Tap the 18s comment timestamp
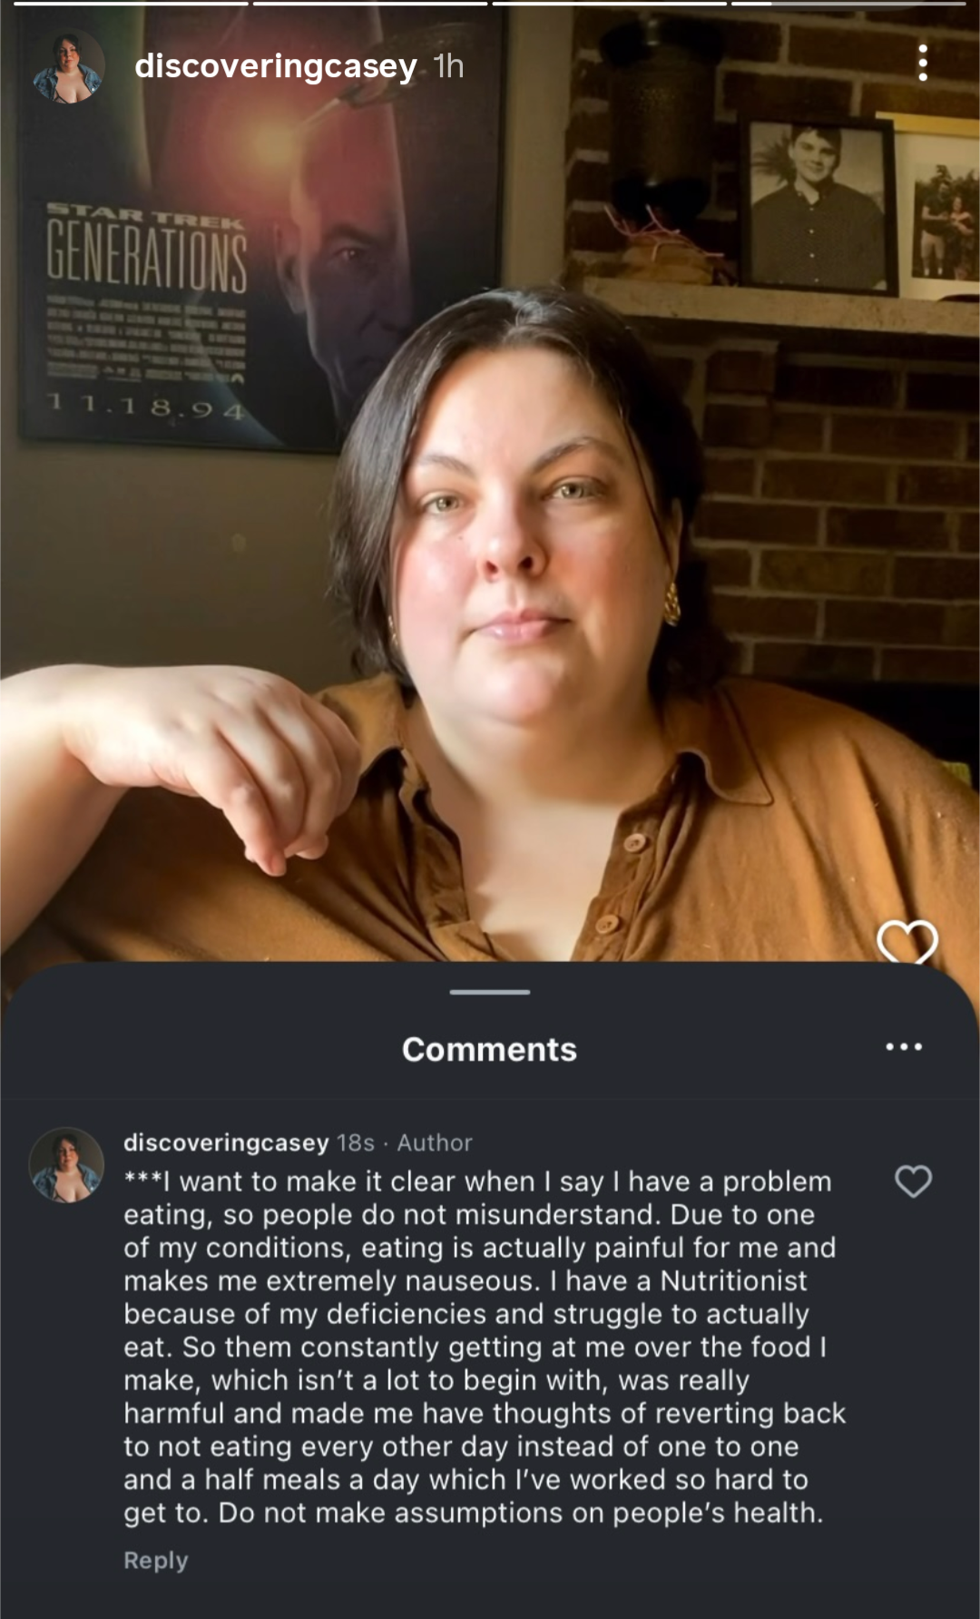The width and height of the screenshot is (980, 1619). (x=356, y=1143)
